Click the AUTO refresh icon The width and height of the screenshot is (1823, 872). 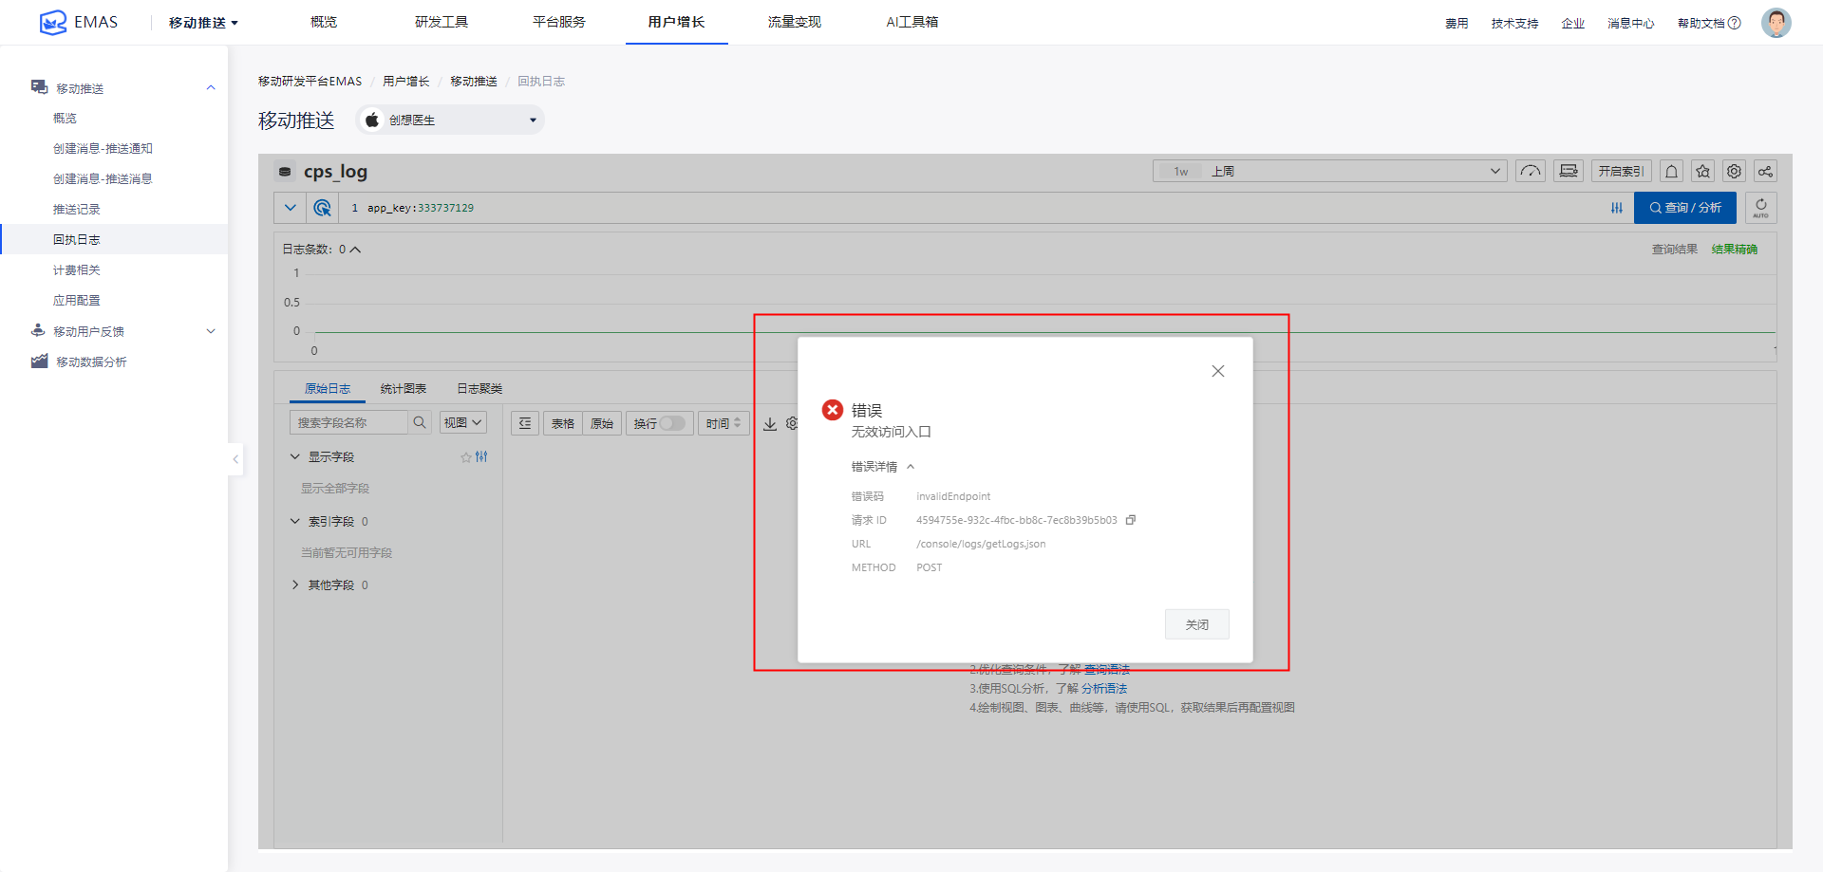tap(1761, 208)
